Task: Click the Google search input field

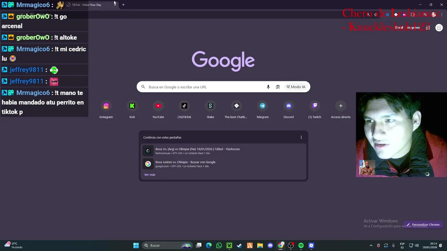Action: tap(206, 87)
